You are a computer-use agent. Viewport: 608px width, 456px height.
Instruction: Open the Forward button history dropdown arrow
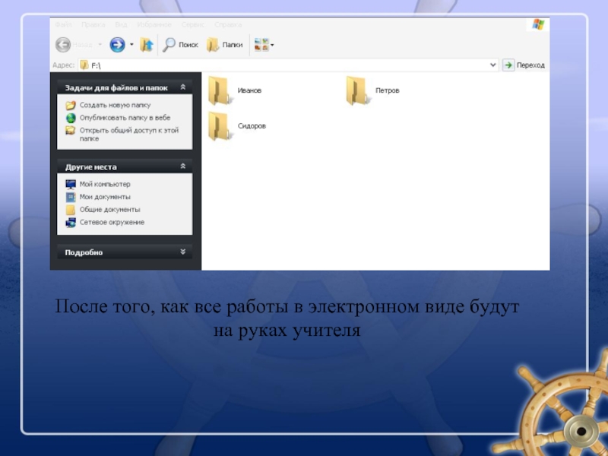coord(131,45)
